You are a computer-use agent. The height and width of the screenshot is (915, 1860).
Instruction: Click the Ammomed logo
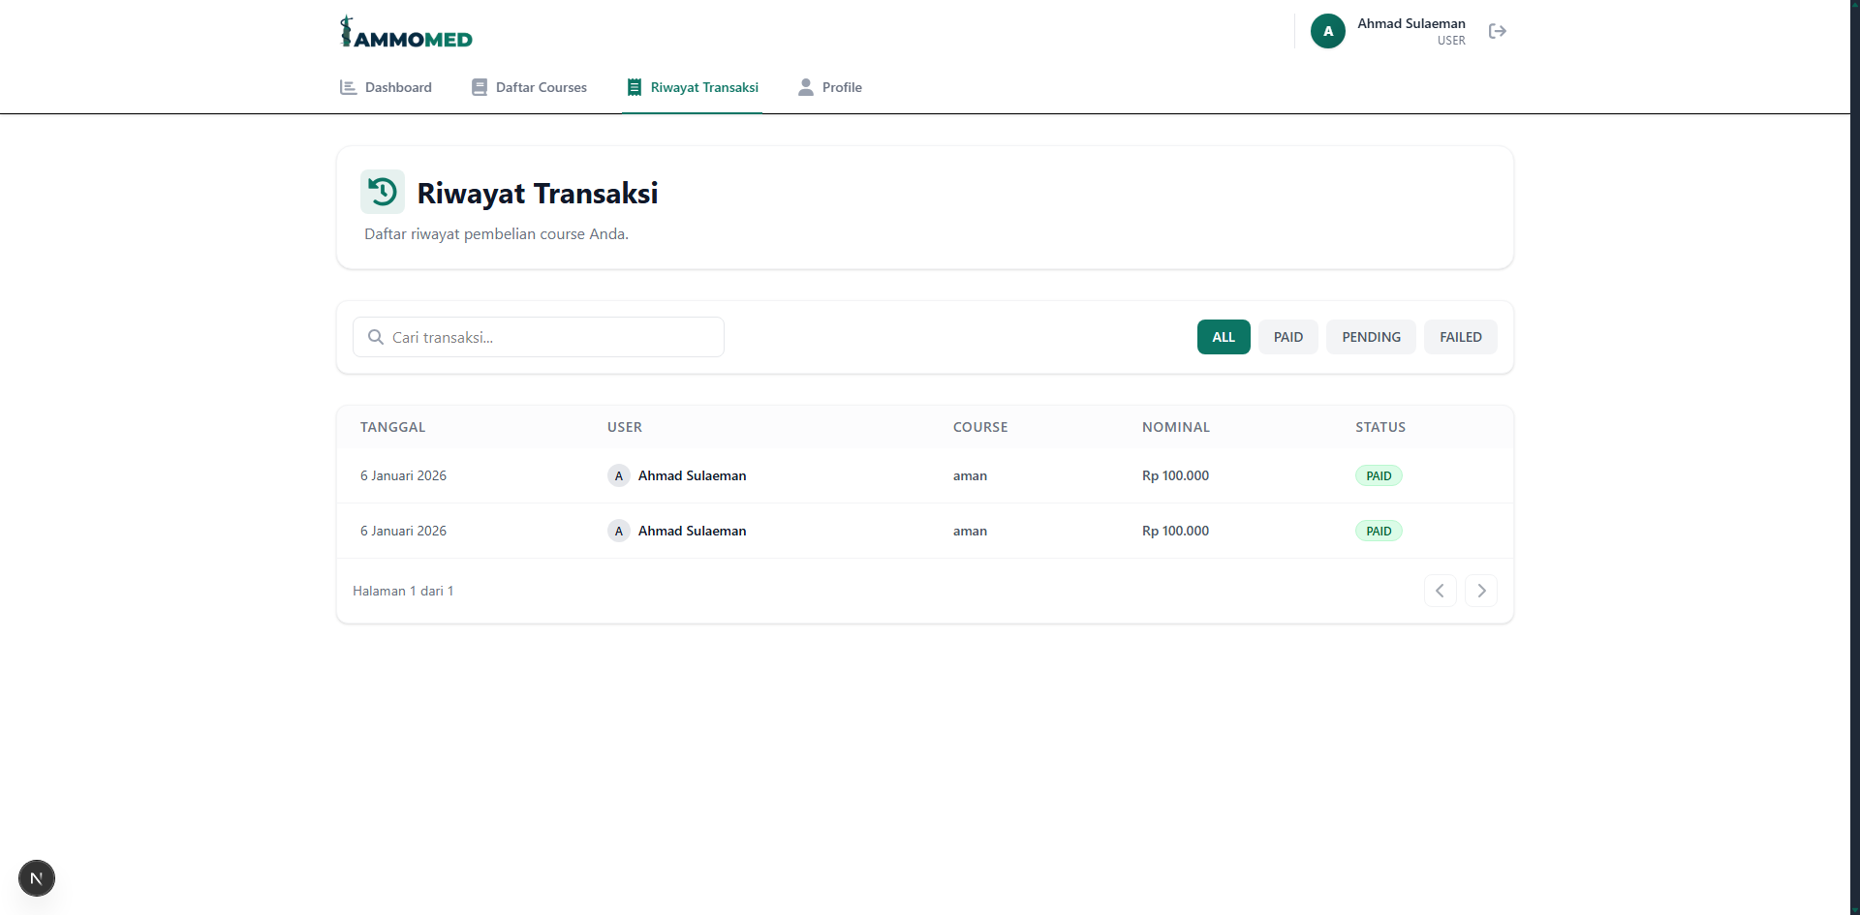click(406, 32)
